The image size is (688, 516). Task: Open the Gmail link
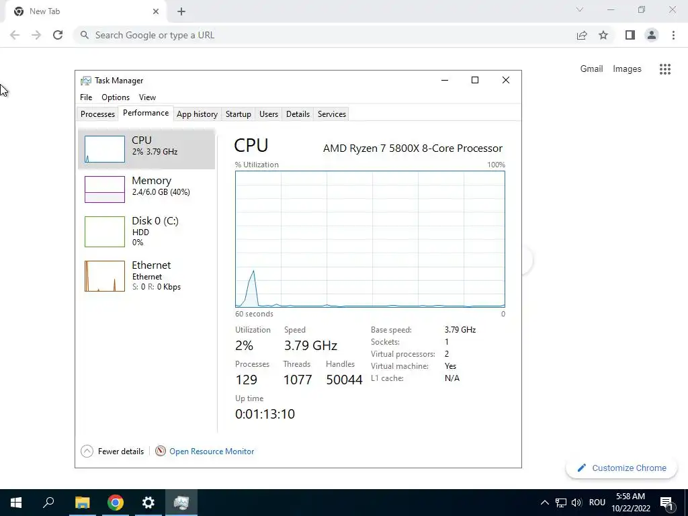coord(591,69)
